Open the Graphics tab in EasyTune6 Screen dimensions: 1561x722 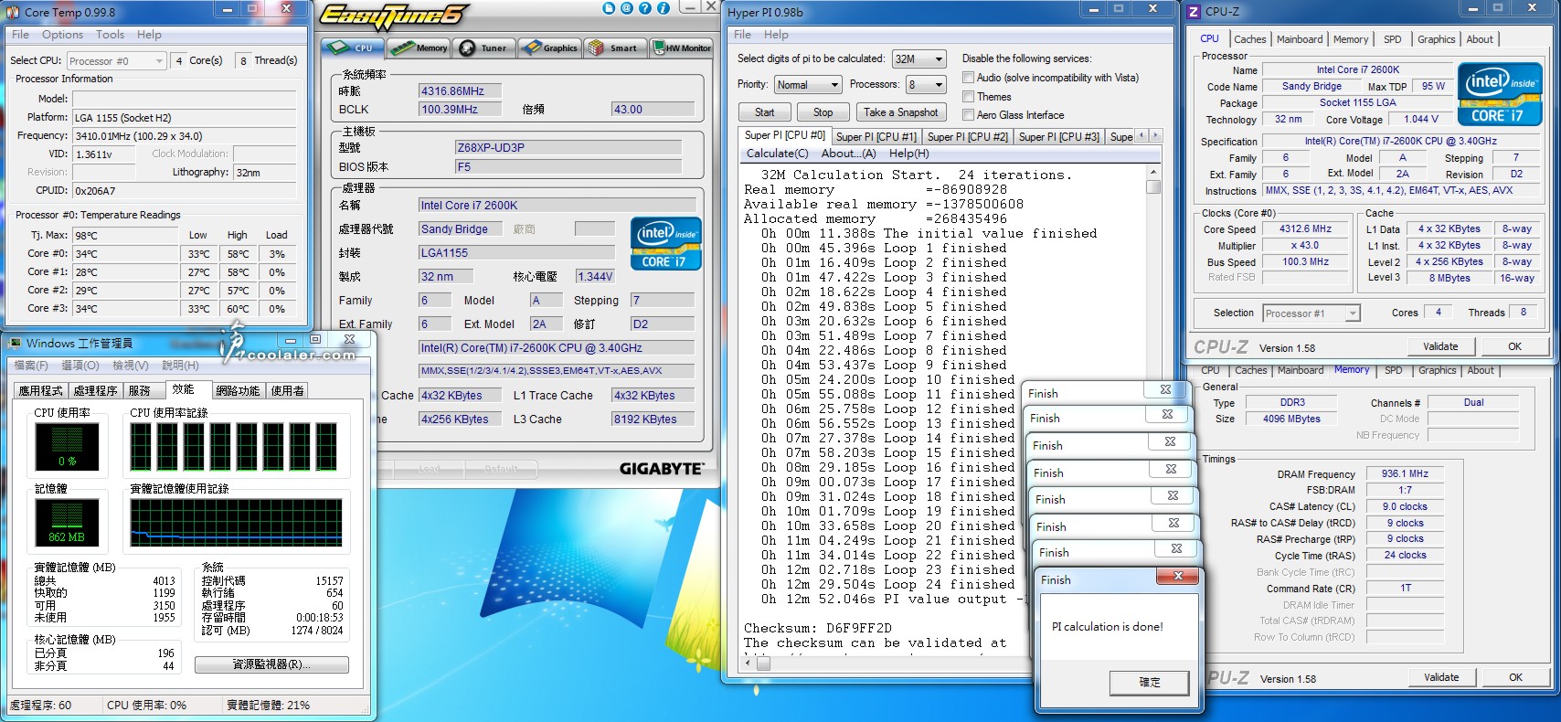point(550,48)
